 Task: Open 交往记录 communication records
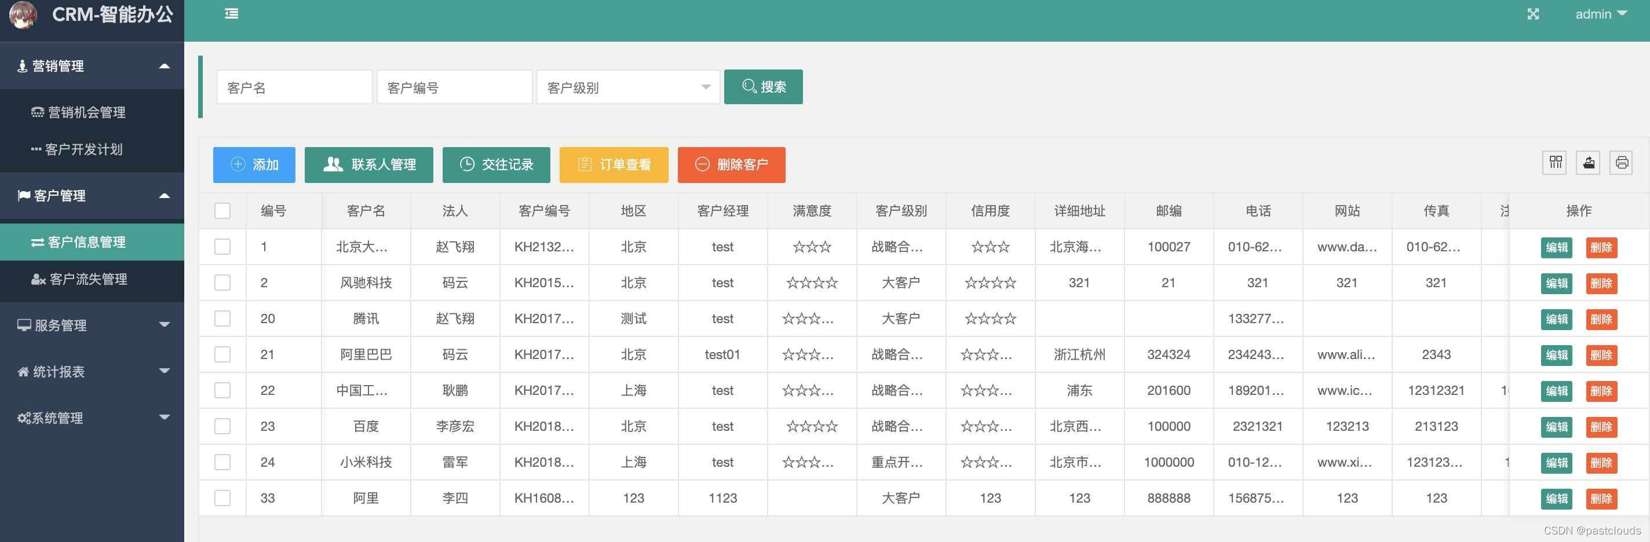pos(497,164)
